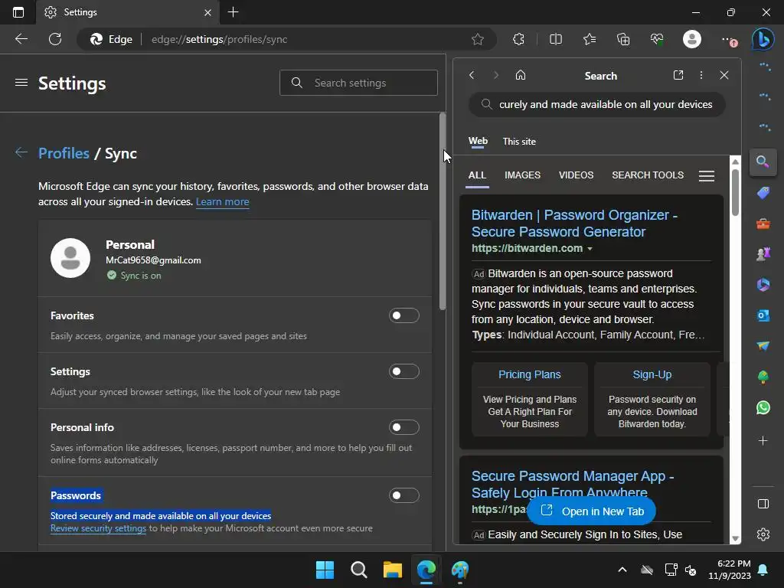This screenshot has height=588, width=784.
Task: Open sidebar search in new tab icon
Action: pos(678,75)
